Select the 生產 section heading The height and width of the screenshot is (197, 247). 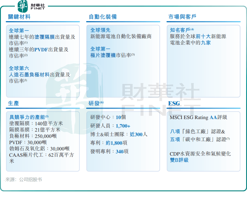click(14, 103)
